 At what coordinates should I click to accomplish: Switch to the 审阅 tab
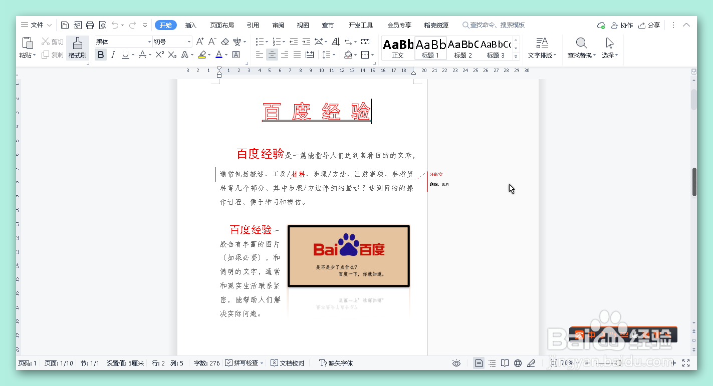coord(278,25)
